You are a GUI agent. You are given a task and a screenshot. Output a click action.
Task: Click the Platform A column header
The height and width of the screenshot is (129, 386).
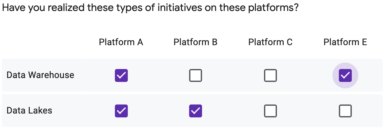[x=121, y=42]
